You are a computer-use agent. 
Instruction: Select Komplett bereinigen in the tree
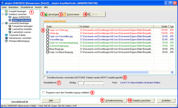[18, 11]
